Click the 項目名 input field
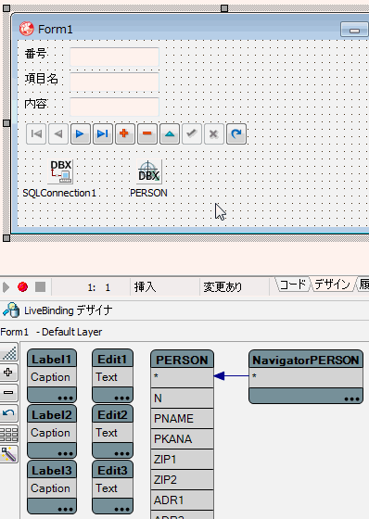Image resolution: width=369 pixels, height=519 pixels. point(114,82)
